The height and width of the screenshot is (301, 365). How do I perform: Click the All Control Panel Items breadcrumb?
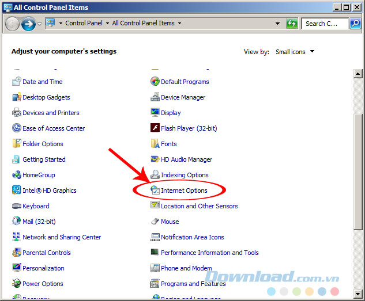pyautogui.click(x=143, y=23)
